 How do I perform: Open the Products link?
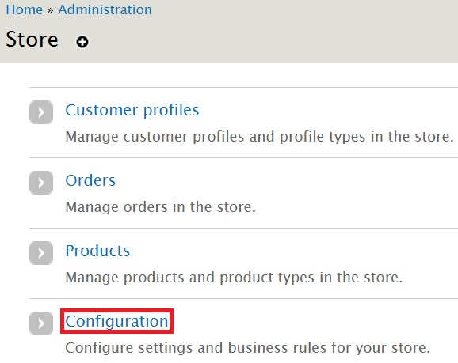point(97,251)
